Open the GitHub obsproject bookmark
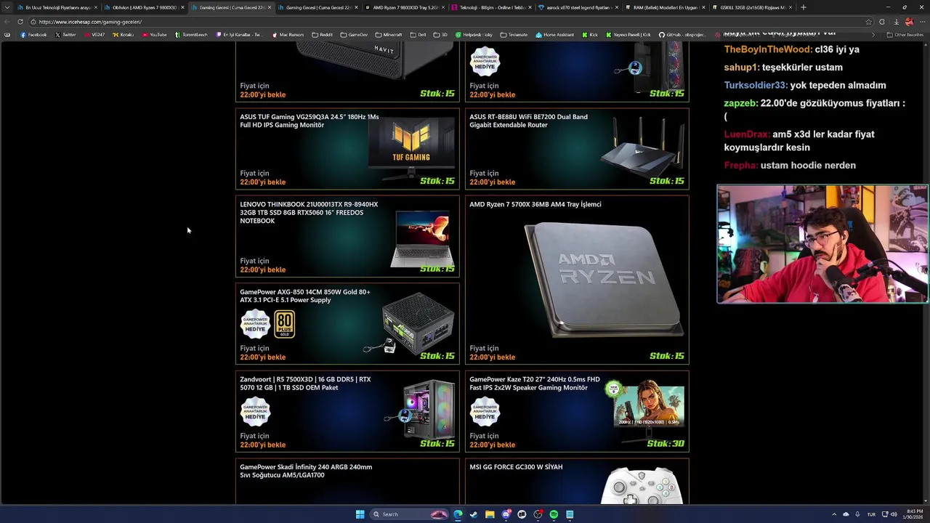The image size is (930, 523). [x=684, y=35]
